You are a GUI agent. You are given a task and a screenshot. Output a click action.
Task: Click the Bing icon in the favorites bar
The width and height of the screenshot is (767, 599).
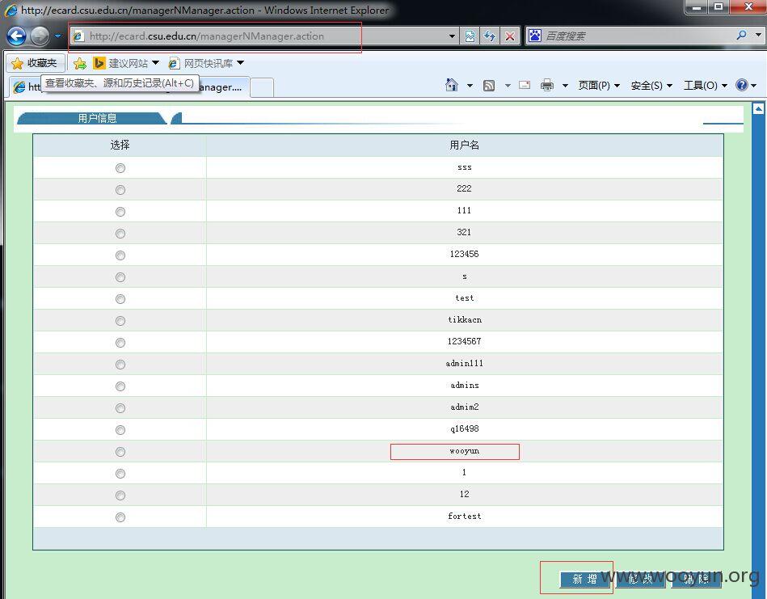point(99,63)
